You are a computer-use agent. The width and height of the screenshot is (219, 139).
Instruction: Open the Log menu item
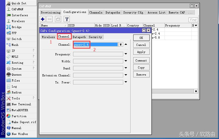(21, 86)
